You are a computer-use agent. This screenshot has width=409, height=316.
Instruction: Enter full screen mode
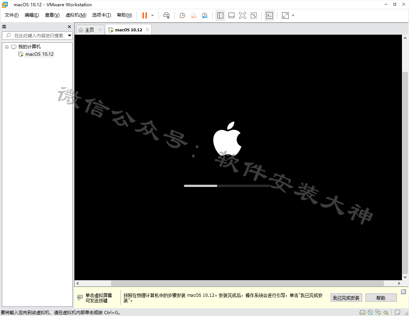pyautogui.click(x=242, y=15)
